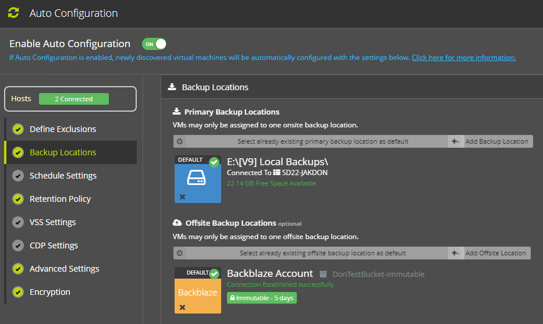Click the E:\[V9] Local Backups\ title
The height and width of the screenshot is (324, 543).
[x=278, y=162]
